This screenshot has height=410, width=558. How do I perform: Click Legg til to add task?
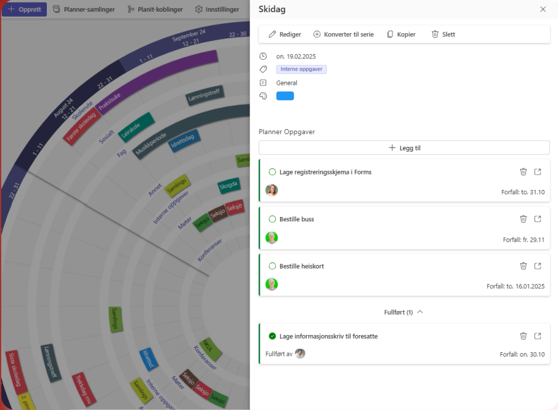404,148
